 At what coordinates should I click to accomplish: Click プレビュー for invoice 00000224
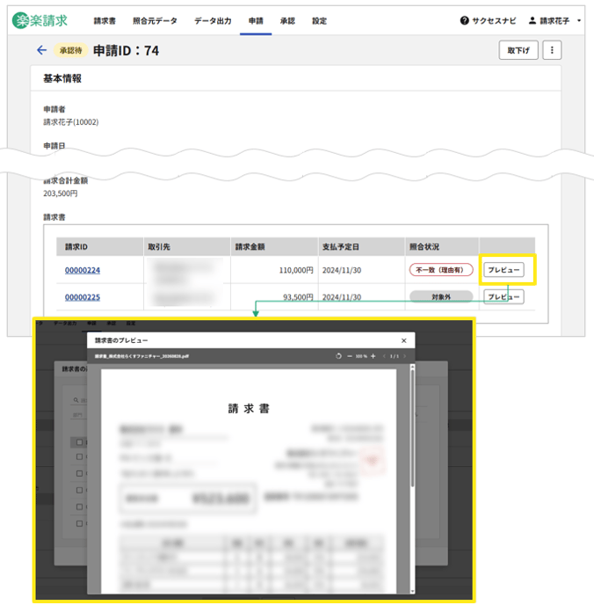(x=503, y=270)
